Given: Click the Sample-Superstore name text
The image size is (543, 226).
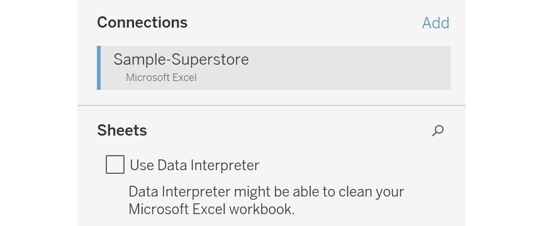Looking at the screenshot, I should pyautogui.click(x=181, y=60).
